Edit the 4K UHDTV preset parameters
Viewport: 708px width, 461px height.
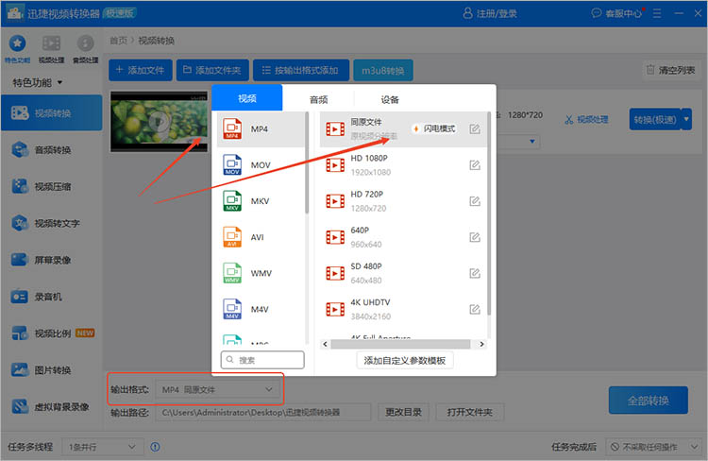[x=475, y=309]
